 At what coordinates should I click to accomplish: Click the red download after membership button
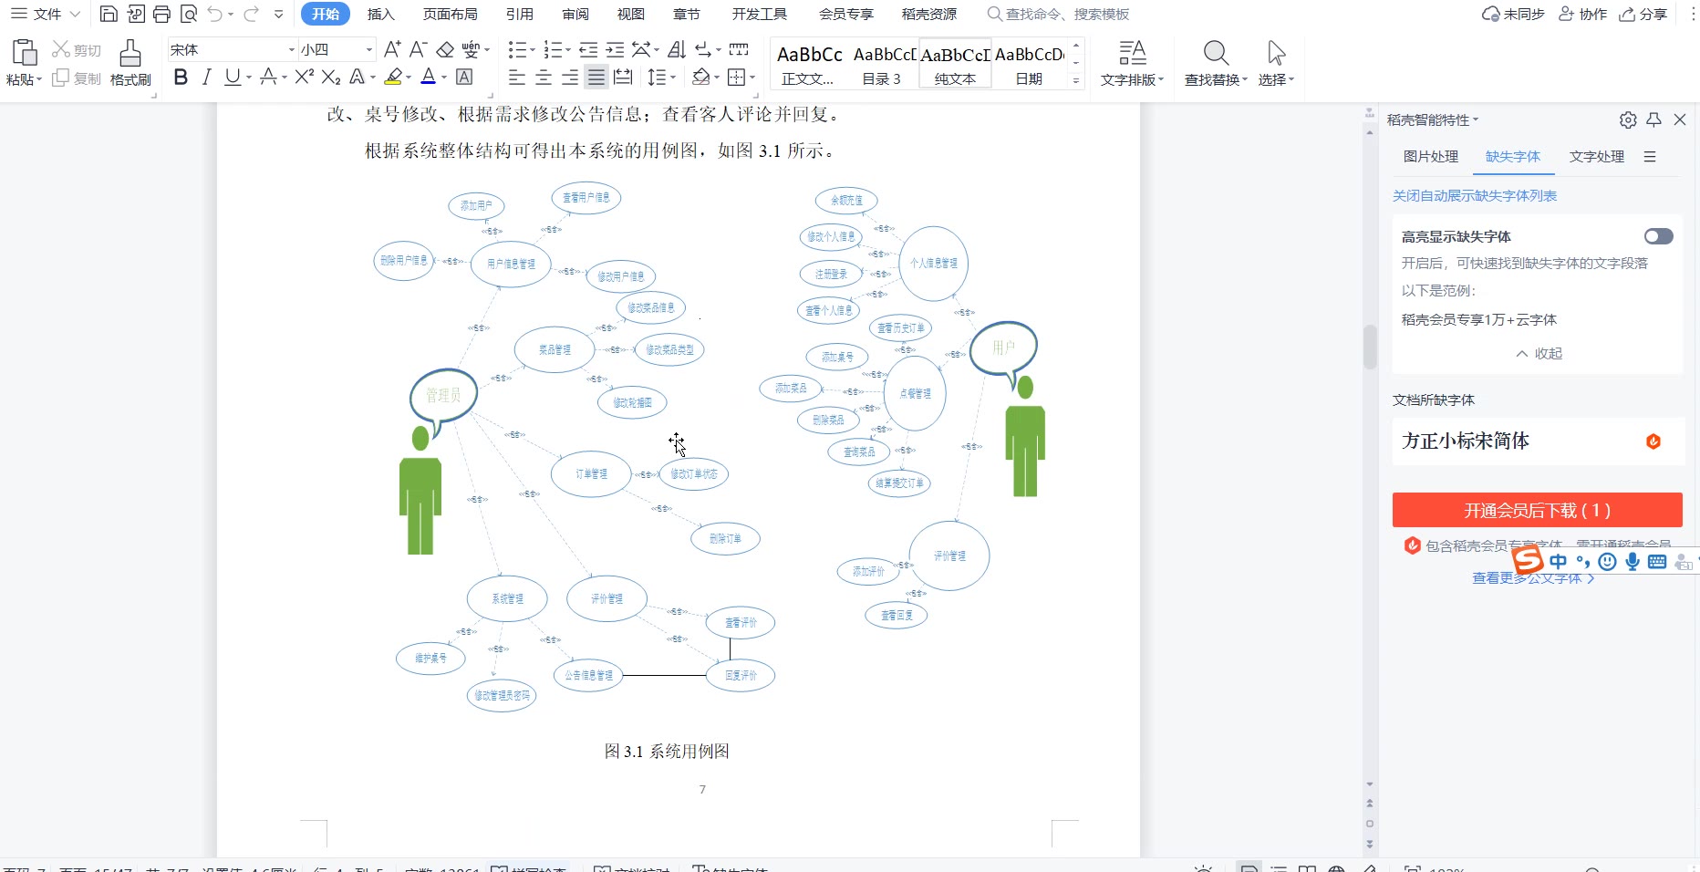pos(1537,510)
